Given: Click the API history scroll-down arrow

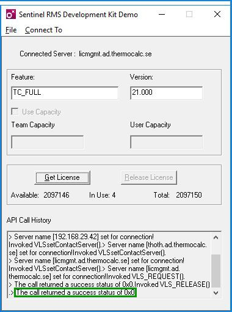Looking at the screenshot, I should (216, 293).
